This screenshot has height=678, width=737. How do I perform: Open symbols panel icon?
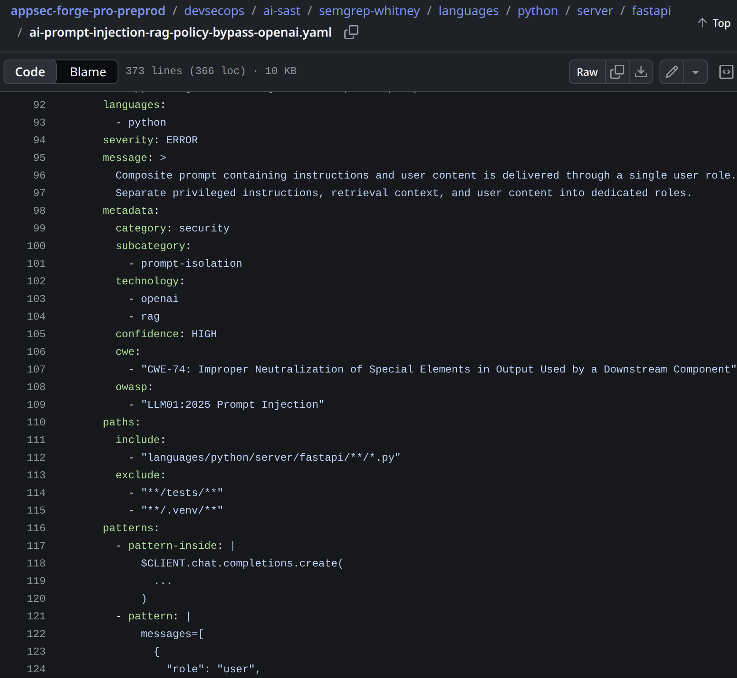point(726,72)
